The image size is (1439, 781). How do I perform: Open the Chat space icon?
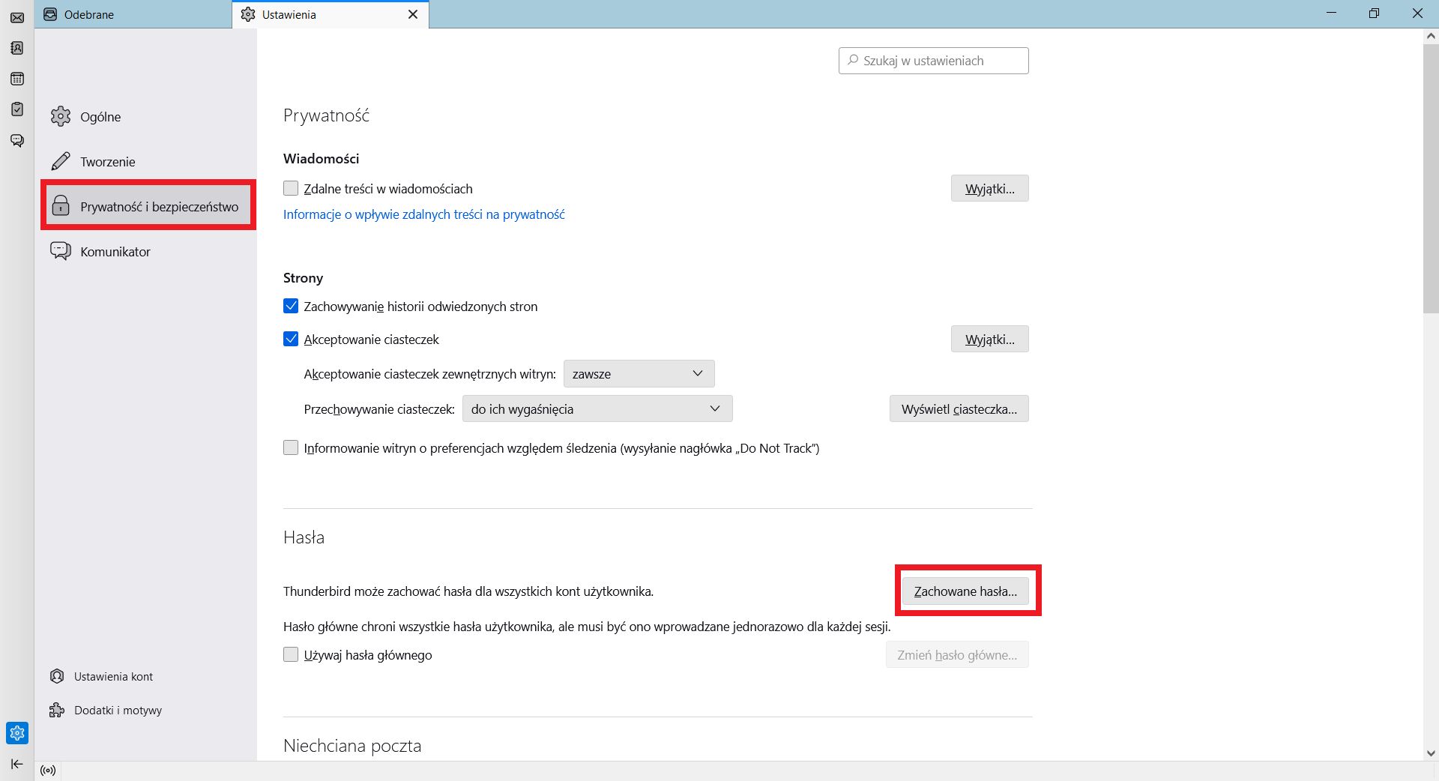17,141
